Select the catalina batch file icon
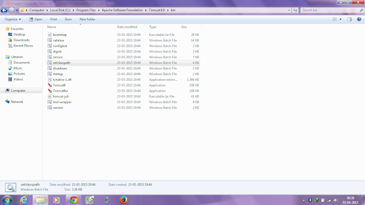365x205 pixels. click(50, 40)
